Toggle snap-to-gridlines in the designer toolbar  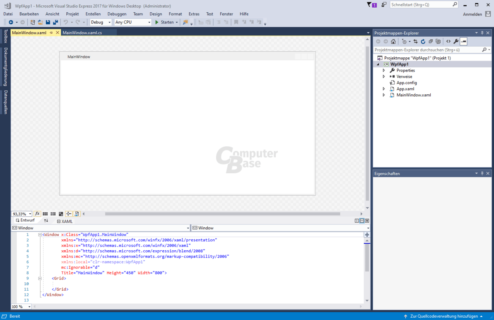click(x=53, y=214)
